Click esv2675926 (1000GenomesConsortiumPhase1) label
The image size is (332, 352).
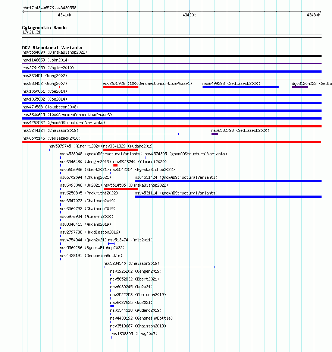point(147,83)
